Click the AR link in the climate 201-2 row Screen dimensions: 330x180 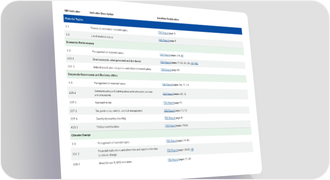click(193, 149)
